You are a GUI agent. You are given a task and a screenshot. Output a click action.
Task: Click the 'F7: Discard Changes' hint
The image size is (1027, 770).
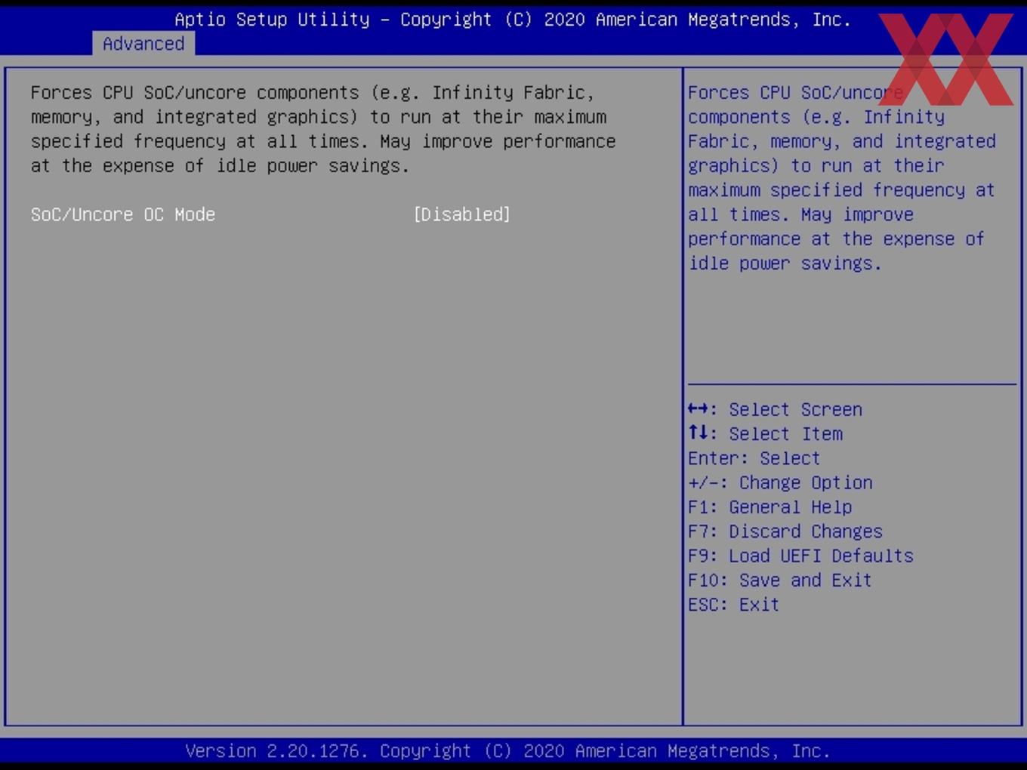pyautogui.click(x=785, y=531)
